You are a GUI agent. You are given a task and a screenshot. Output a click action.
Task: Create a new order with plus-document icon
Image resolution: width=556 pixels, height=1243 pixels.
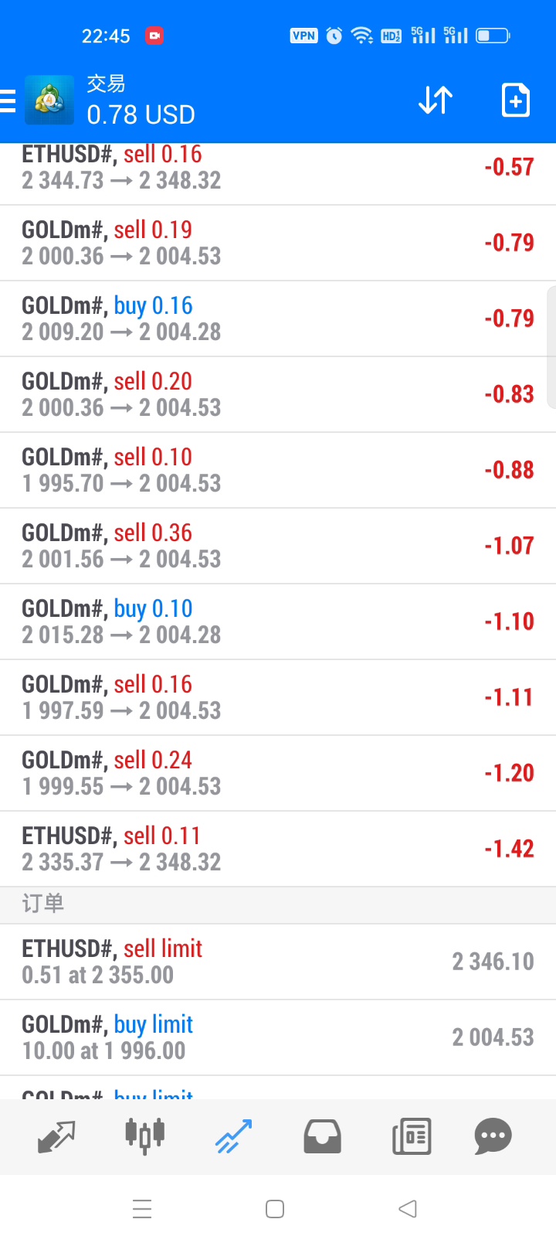[x=515, y=100]
